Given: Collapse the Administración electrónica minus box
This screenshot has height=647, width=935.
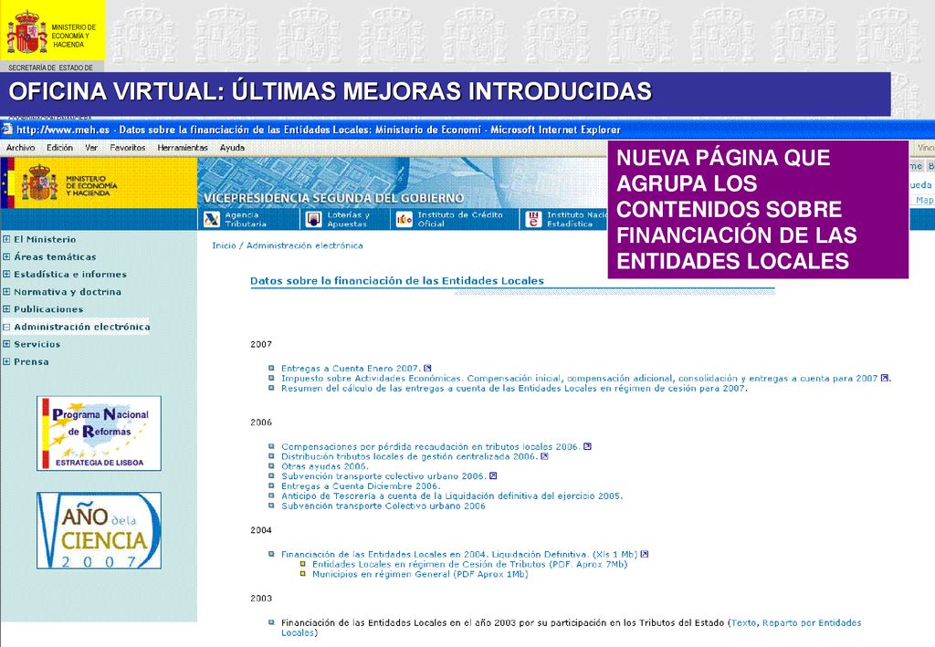Looking at the screenshot, I should click(6, 327).
